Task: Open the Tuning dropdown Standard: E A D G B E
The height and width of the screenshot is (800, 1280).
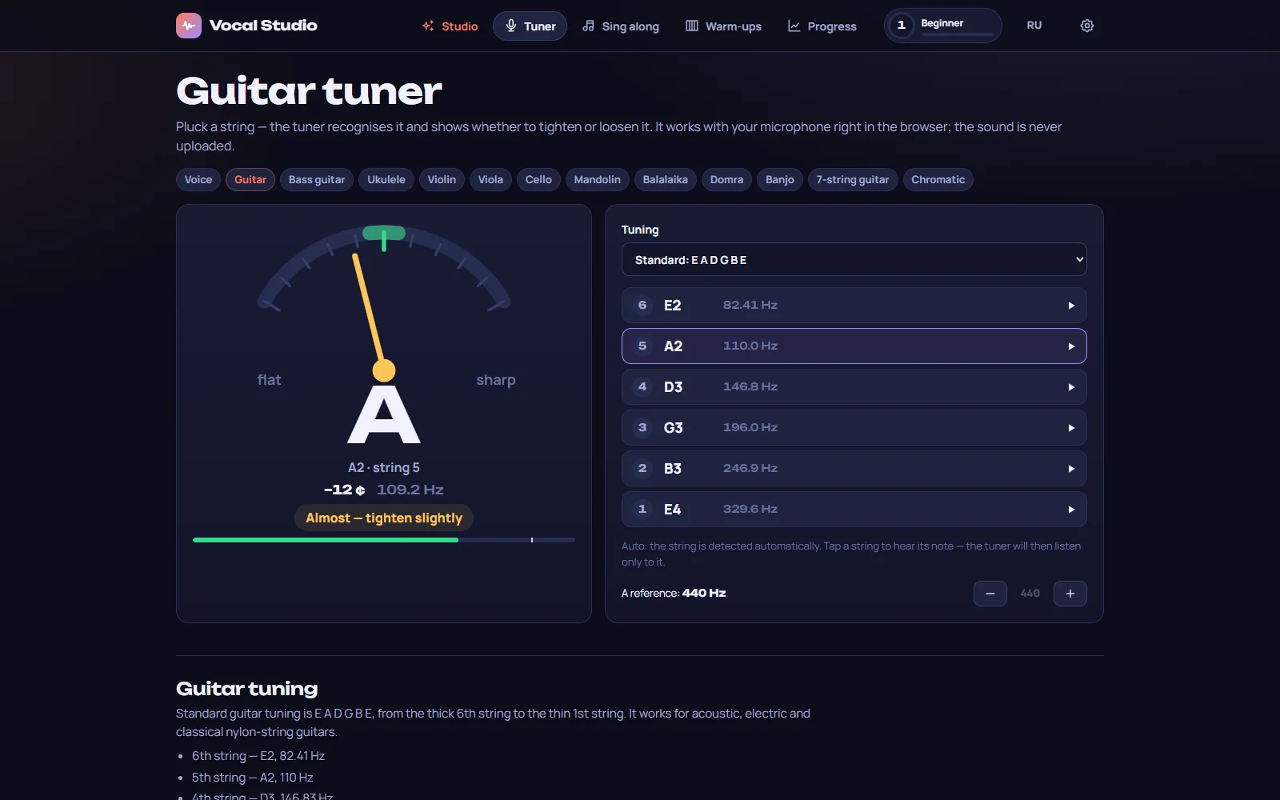Action: 854,259
